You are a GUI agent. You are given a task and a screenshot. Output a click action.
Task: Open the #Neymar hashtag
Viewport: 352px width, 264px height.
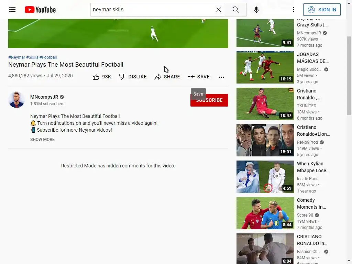coord(16,57)
